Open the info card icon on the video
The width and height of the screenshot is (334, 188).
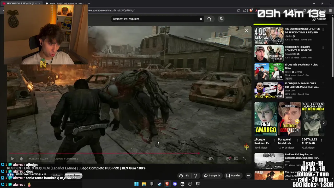[246, 31]
